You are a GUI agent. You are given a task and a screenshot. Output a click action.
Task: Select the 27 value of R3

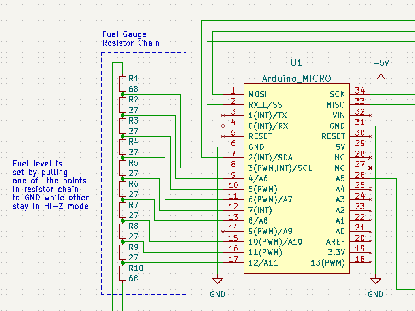[133, 131]
